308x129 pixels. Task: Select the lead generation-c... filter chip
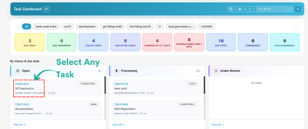pyautogui.click(x=181, y=26)
